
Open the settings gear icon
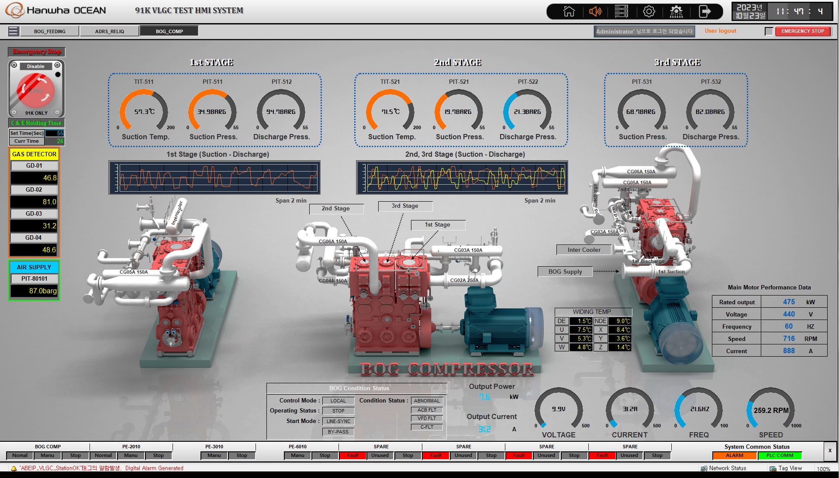coord(649,11)
